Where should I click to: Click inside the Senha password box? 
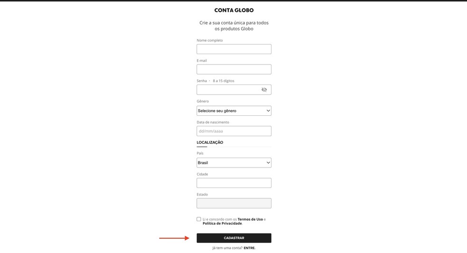228,90
